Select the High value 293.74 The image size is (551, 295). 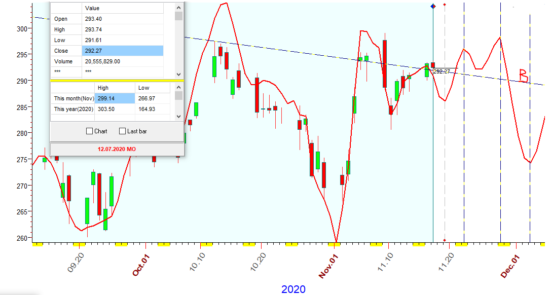tap(123, 29)
